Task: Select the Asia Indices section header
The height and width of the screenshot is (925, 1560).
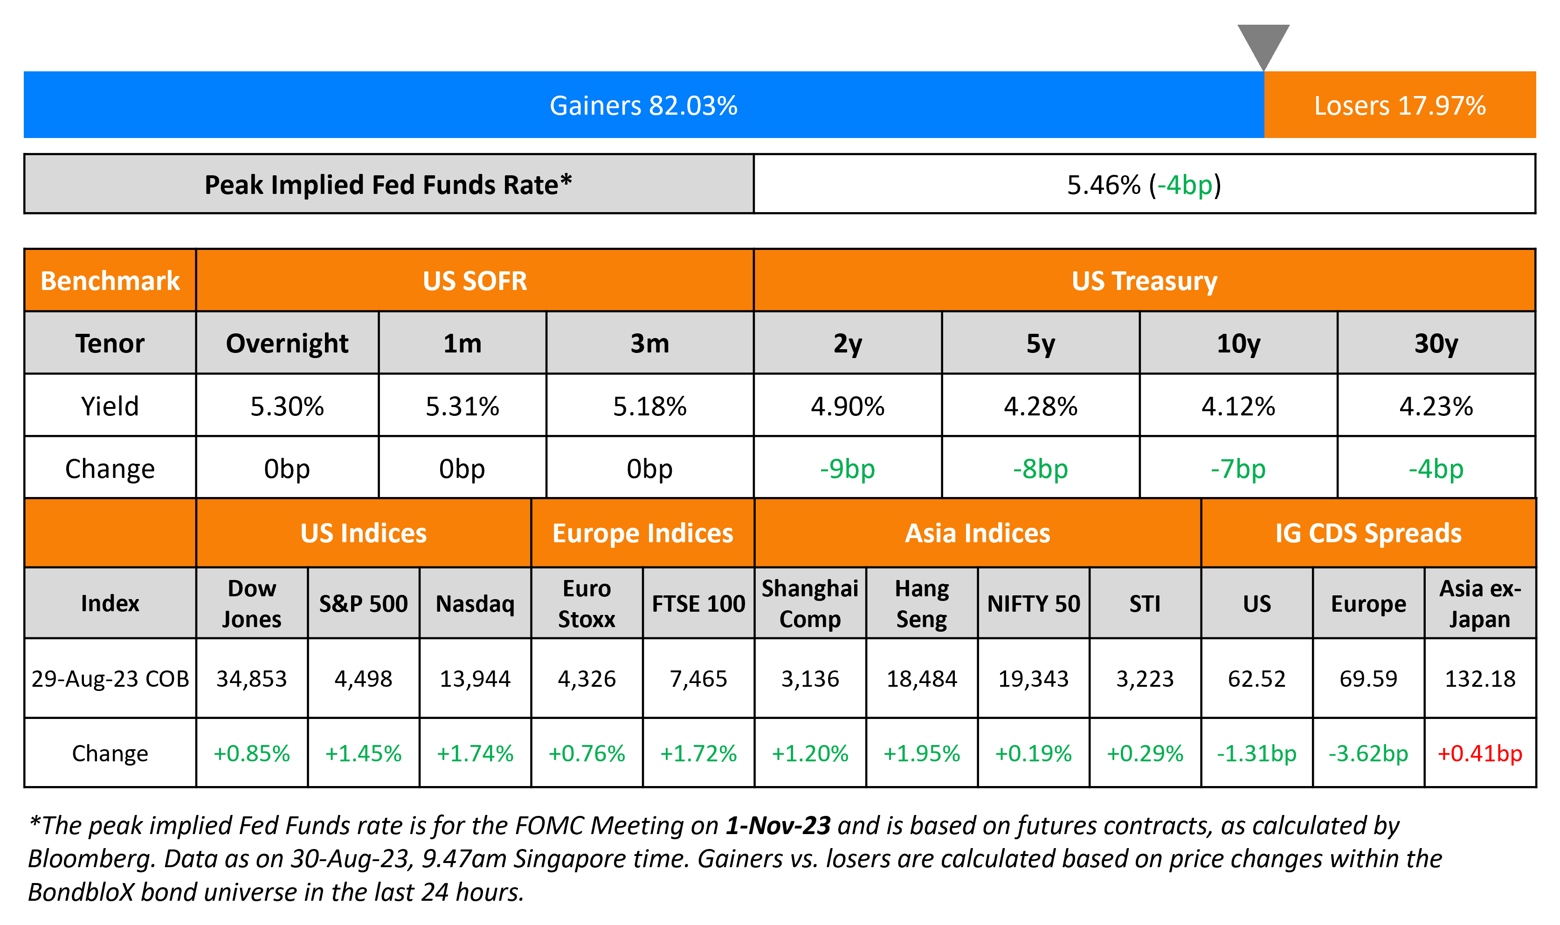Action: [x=977, y=533]
